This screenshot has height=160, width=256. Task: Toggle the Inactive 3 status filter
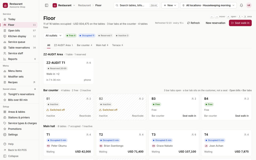(122, 35)
